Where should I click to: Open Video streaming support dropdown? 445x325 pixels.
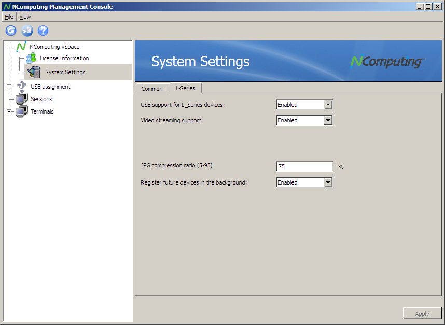click(x=328, y=120)
